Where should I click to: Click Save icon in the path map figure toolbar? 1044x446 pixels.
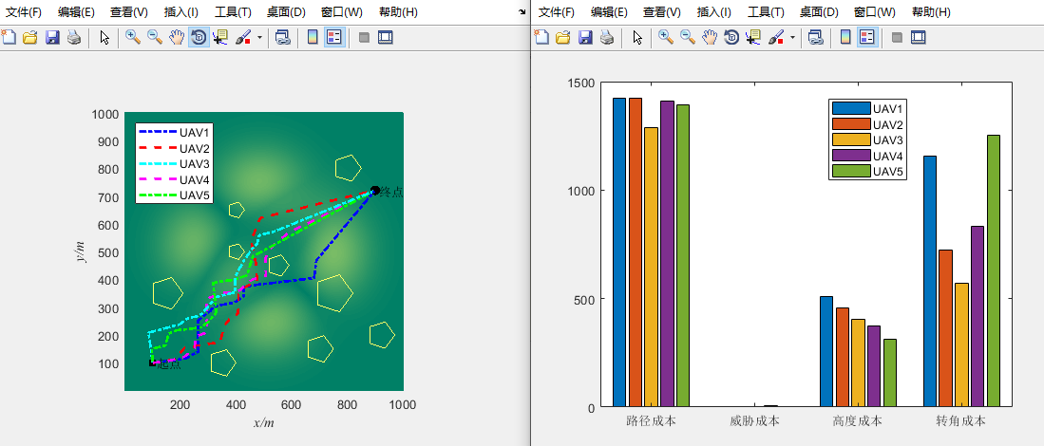tap(52, 38)
